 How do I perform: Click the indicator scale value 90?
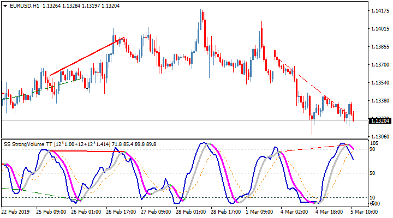373,149
